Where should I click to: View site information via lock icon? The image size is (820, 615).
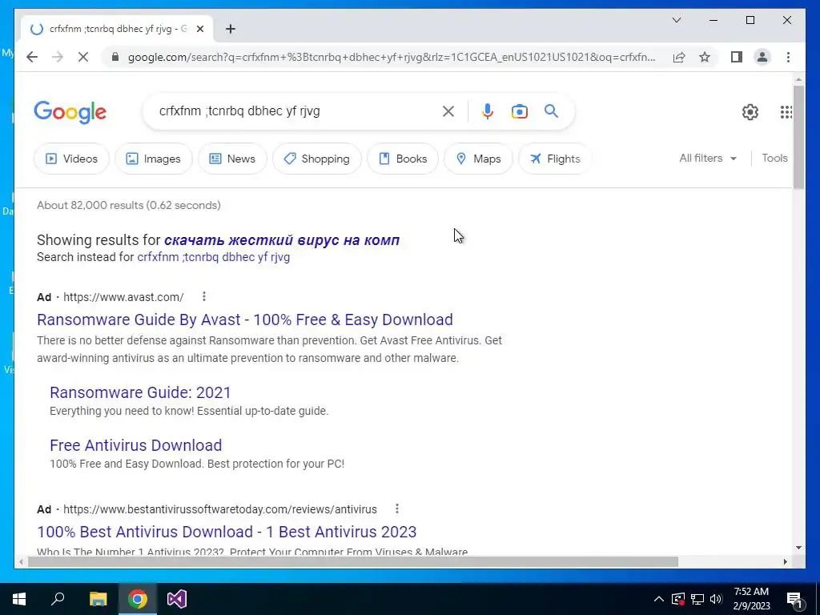(x=115, y=57)
